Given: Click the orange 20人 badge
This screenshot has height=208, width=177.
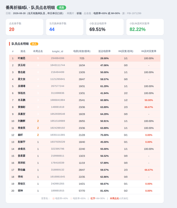Looking at the screenshot, I should pos(34,44).
